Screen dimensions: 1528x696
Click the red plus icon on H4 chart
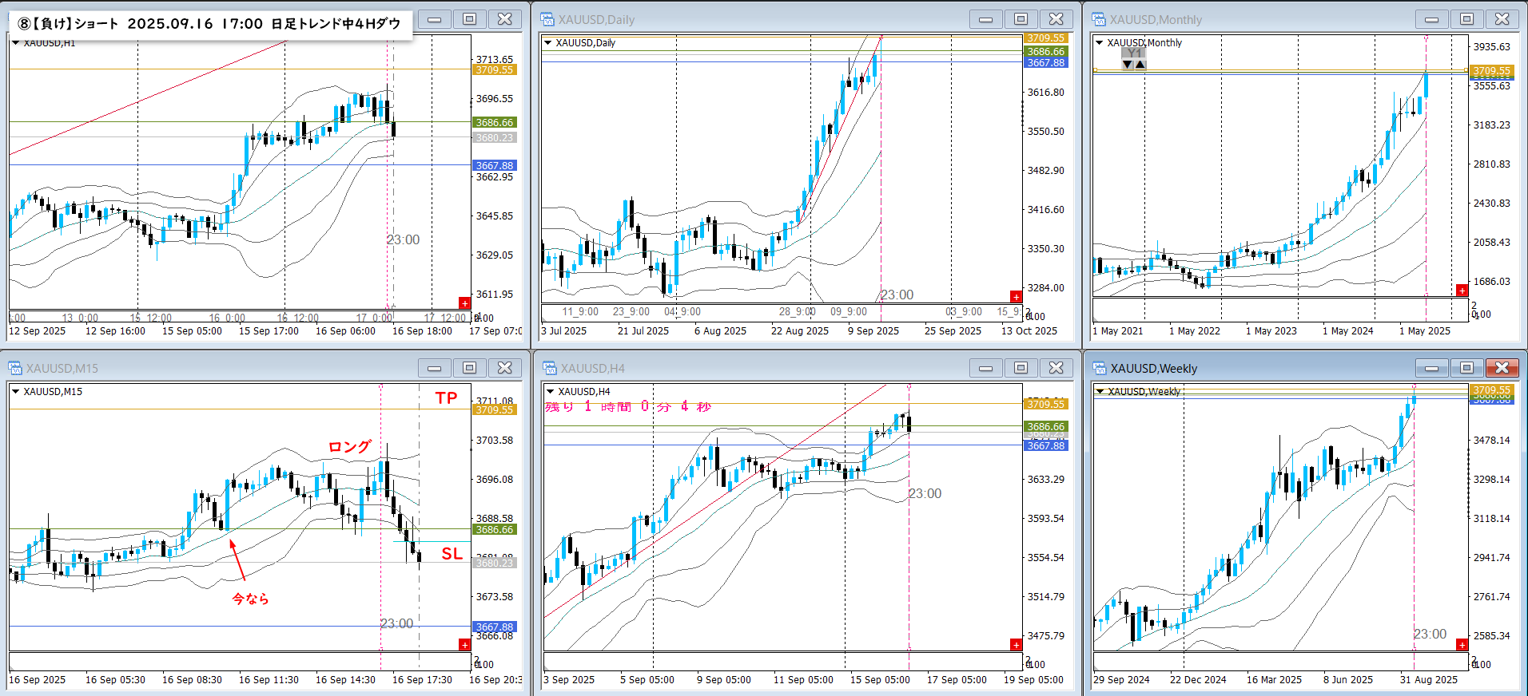[x=1016, y=645]
